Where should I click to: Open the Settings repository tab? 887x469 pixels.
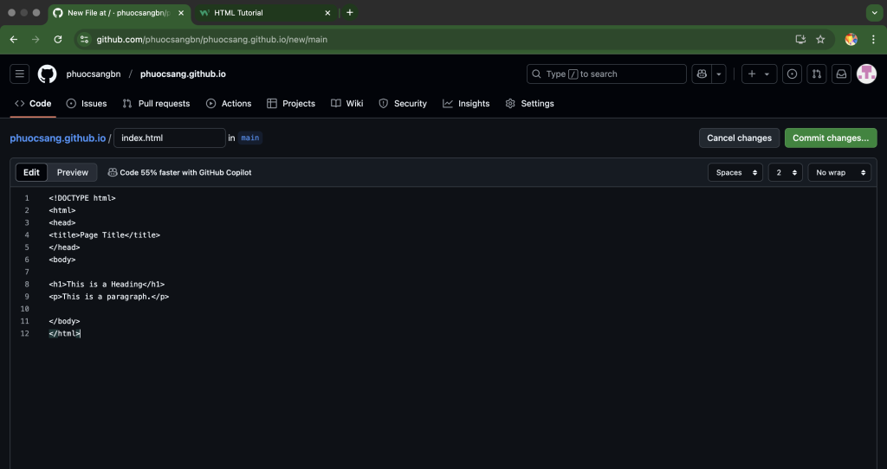[x=529, y=103]
